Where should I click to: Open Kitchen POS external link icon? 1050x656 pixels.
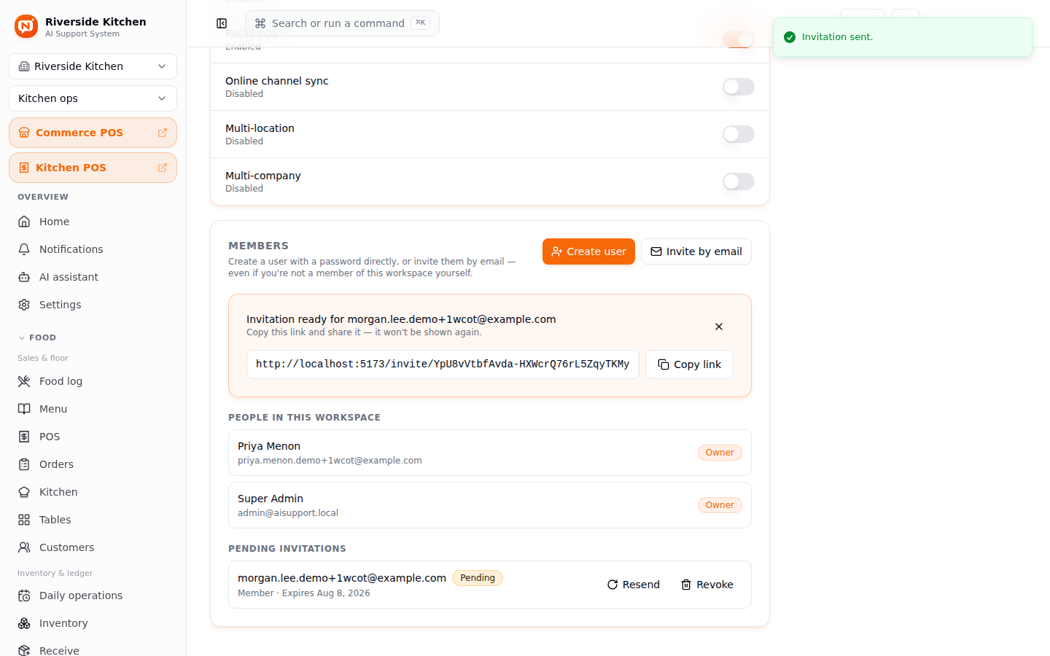coord(163,168)
